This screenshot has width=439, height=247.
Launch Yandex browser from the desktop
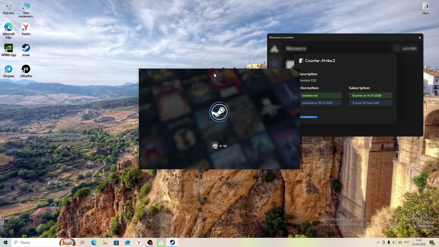click(26, 29)
